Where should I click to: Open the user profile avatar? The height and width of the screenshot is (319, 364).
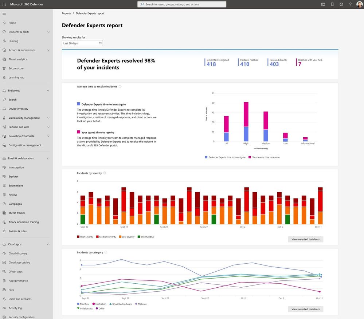tap(359, 4)
